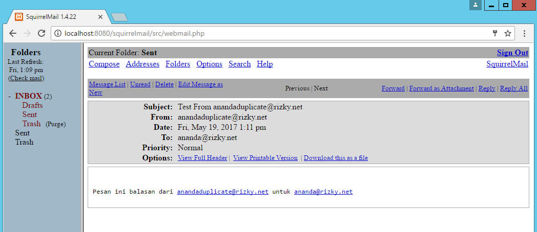Open the red Trash subfolder under INBOX
The image size is (537, 232).
coord(31,124)
